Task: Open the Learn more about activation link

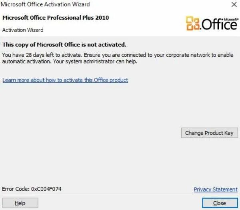Action: point(65,80)
